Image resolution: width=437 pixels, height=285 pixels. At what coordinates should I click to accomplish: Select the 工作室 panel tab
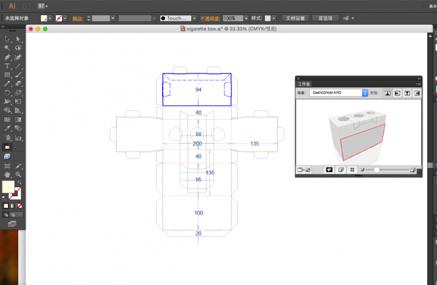click(304, 84)
